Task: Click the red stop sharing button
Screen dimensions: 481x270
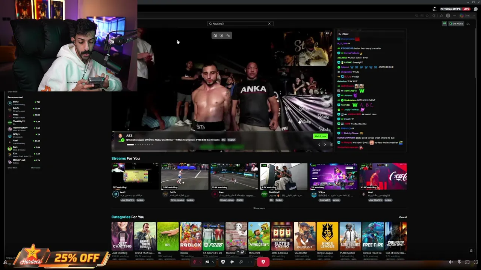Action: [263, 262]
